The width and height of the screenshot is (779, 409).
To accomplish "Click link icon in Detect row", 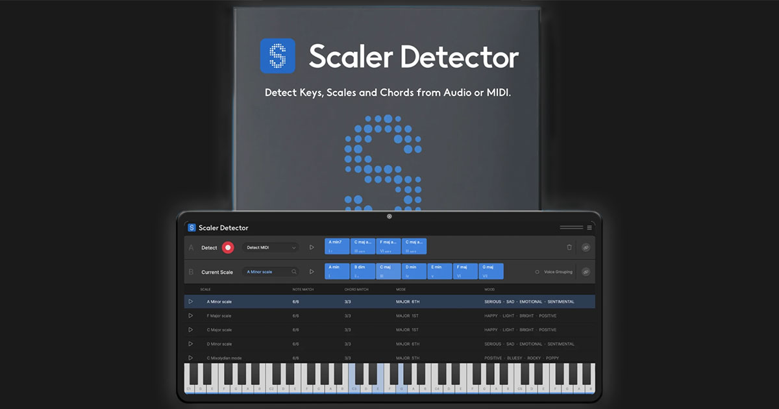I will [586, 247].
